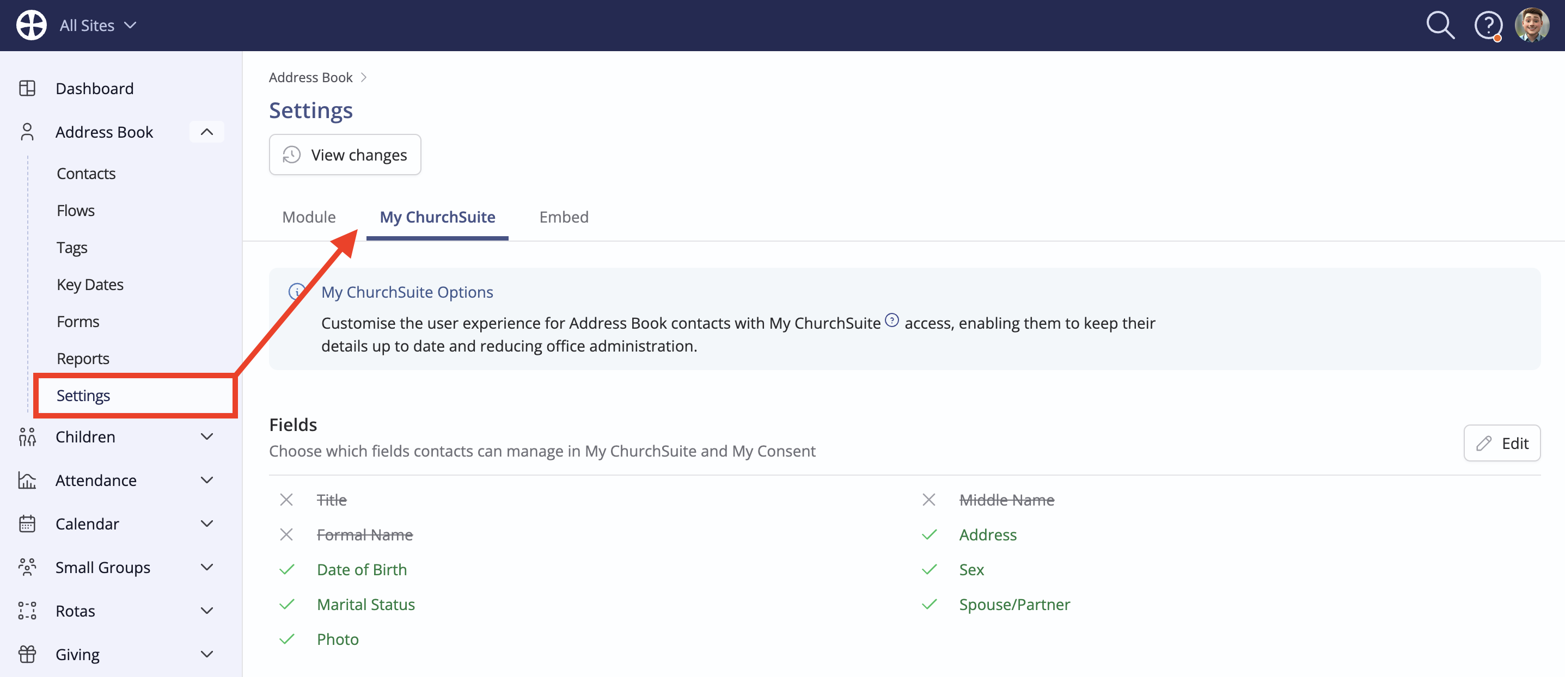Screen dimensions: 1565x677
Task: Click the struck-through Middle Name label
Action: click(1007, 500)
